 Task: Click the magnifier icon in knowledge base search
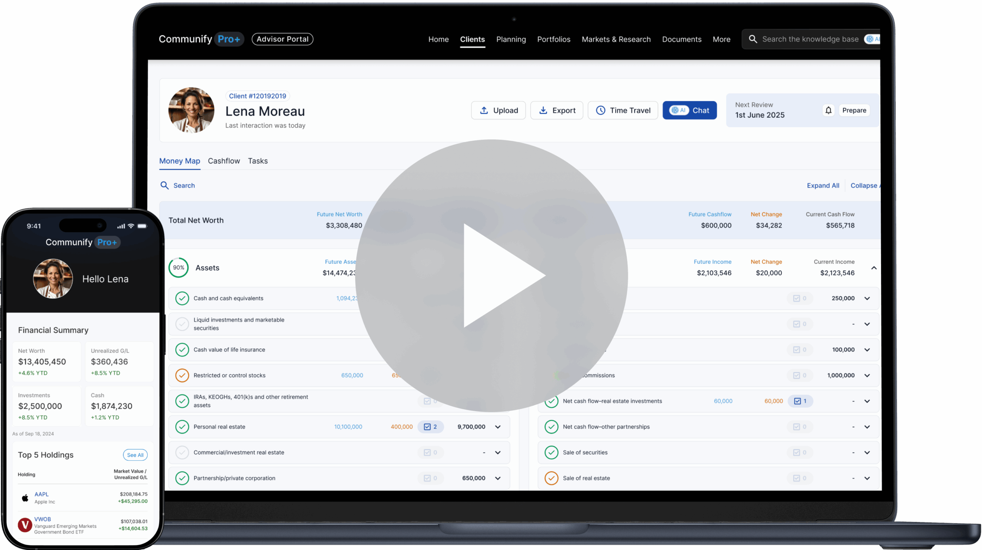click(x=753, y=39)
